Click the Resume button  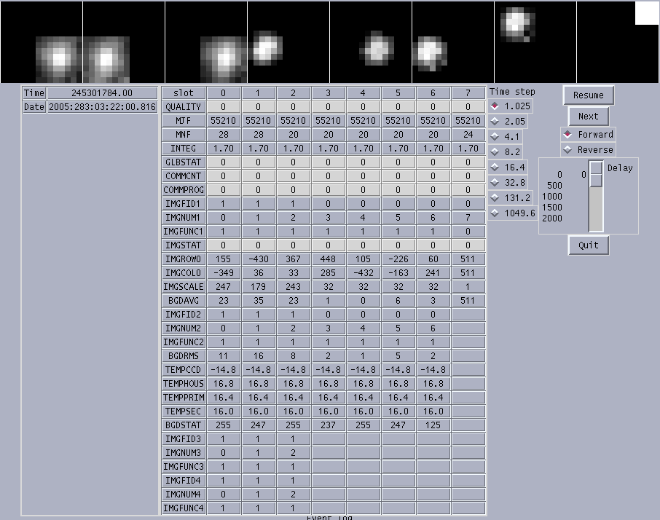(588, 95)
